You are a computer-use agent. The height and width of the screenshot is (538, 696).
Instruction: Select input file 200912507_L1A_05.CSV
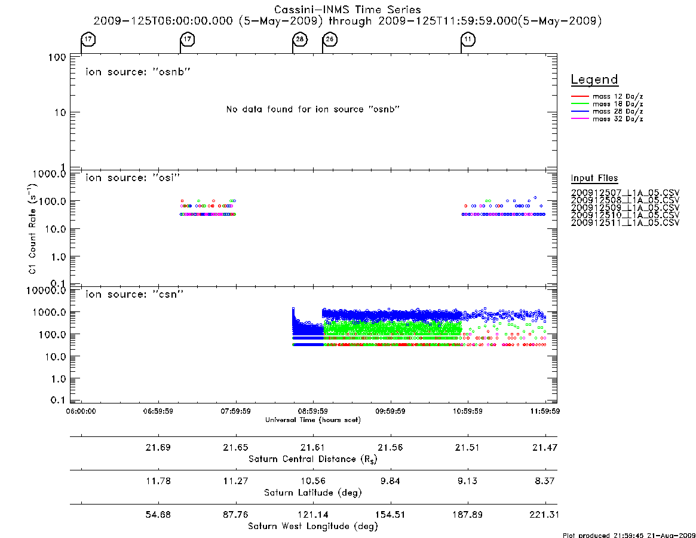[x=625, y=193]
